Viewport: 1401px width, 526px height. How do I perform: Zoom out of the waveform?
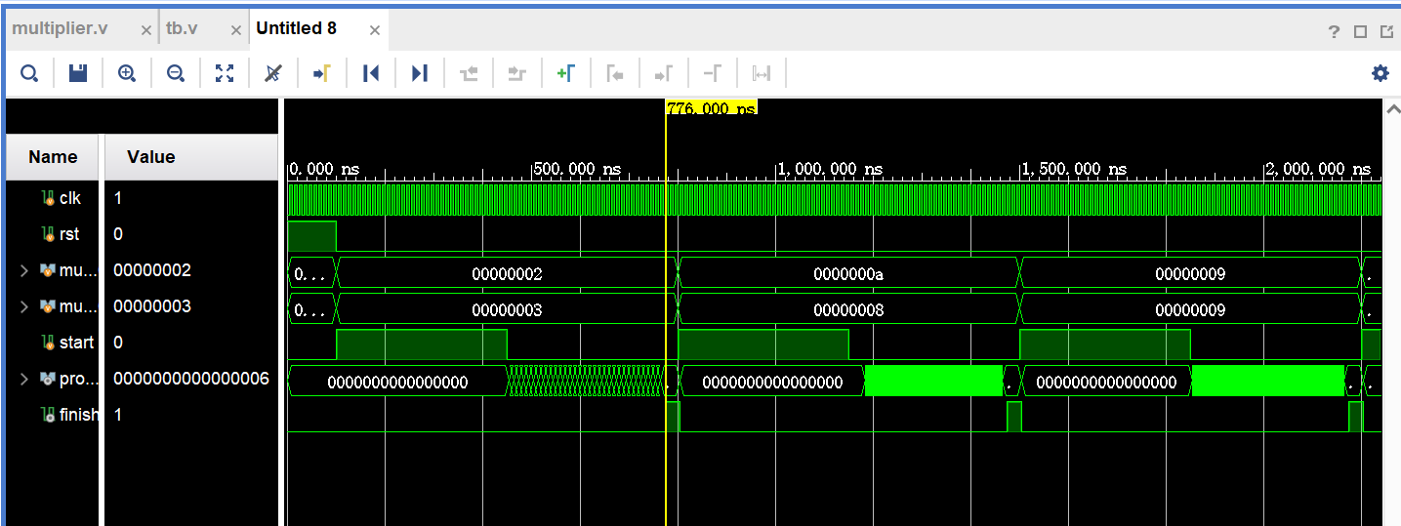(x=176, y=73)
